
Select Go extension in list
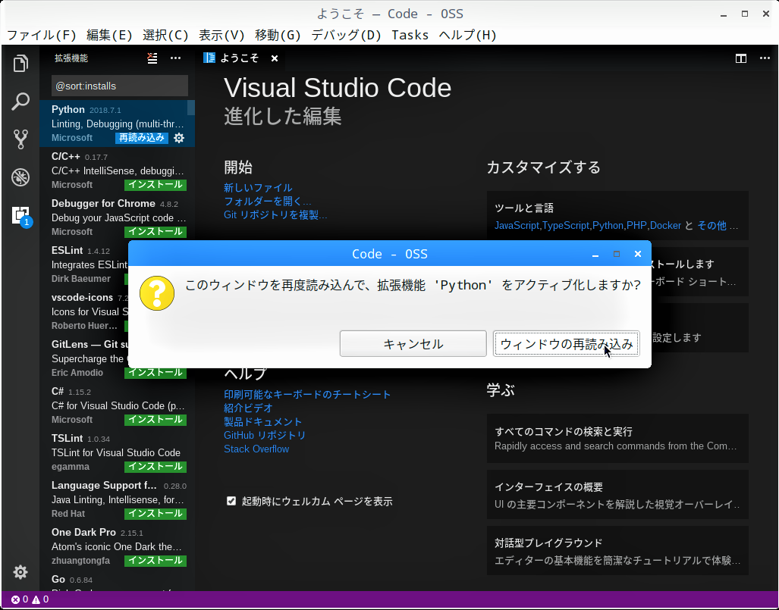coord(118,581)
